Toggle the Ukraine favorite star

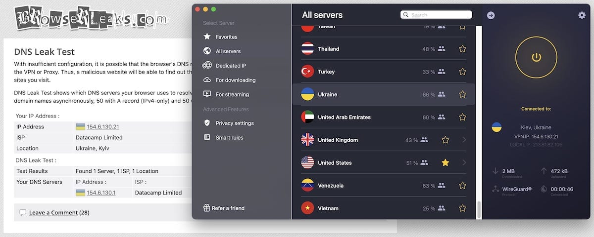(x=462, y=94)
